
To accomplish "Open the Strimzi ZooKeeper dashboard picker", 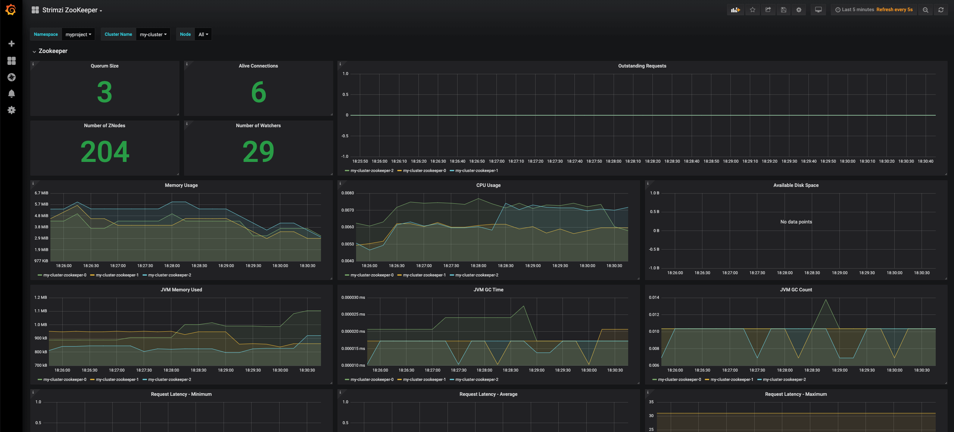I will click(67, 10).
